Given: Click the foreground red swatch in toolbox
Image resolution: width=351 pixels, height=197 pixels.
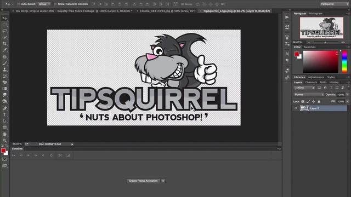Looking at the screenshot, I should tap(3, 151).
